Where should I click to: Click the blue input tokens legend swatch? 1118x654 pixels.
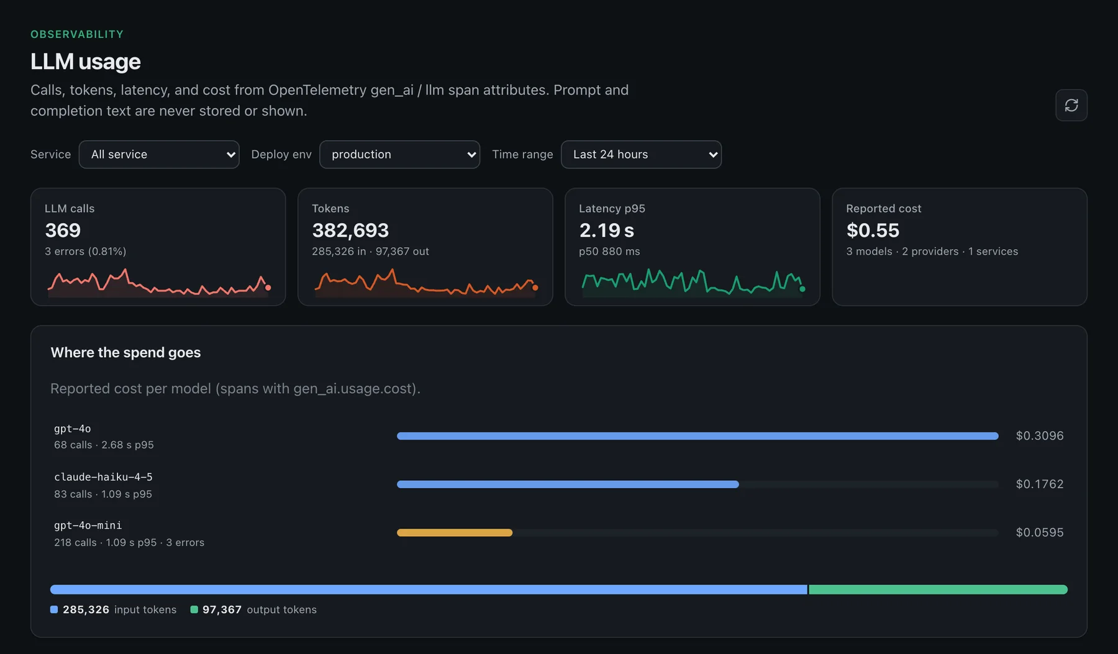(x=54, y=610)
